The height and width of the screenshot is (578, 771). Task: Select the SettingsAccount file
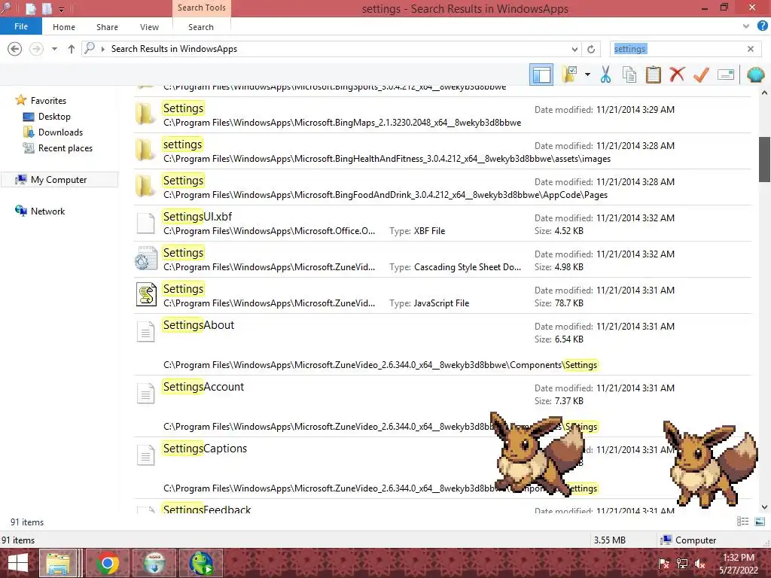pos(443,406)
